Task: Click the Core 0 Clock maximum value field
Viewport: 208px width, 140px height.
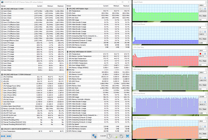Action: pyautogui.click(x=203, y=5)
